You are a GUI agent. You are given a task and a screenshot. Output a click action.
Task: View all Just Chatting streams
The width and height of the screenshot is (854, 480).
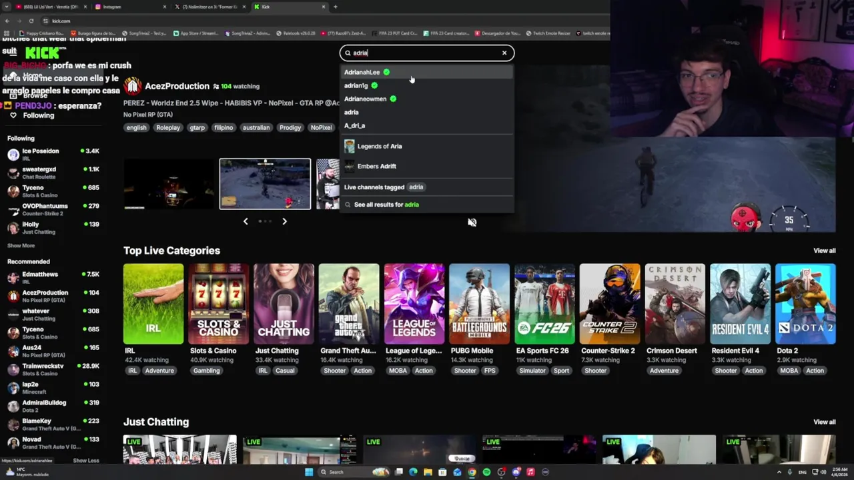click(824, 422)
